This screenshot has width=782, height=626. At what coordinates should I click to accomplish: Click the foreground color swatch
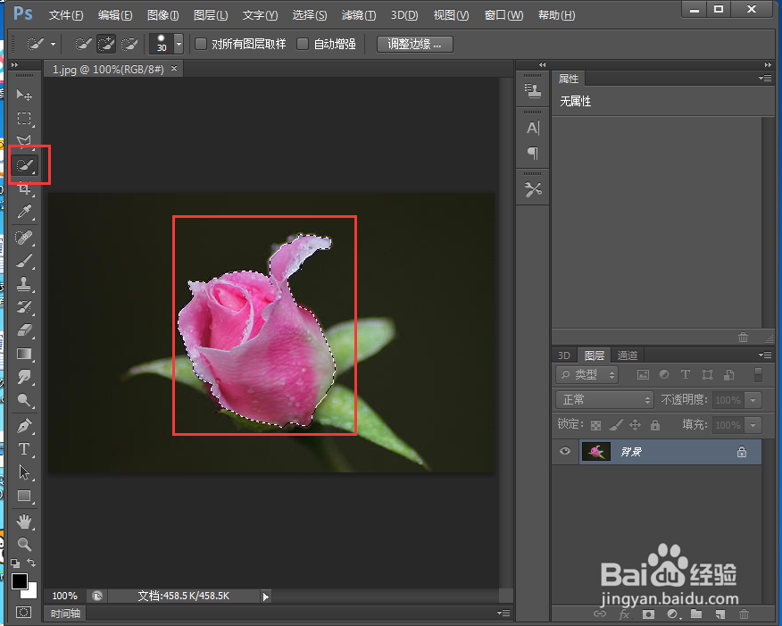[20, 581]
